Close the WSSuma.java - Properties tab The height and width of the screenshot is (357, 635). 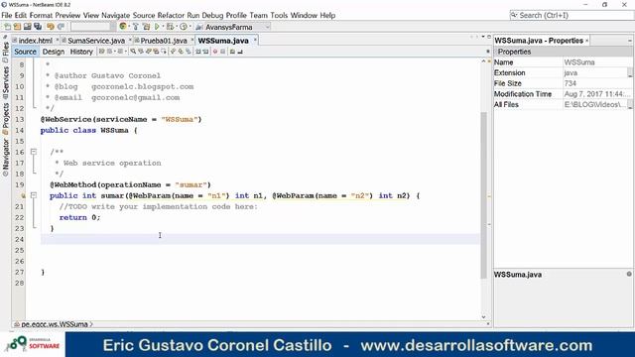586,41
